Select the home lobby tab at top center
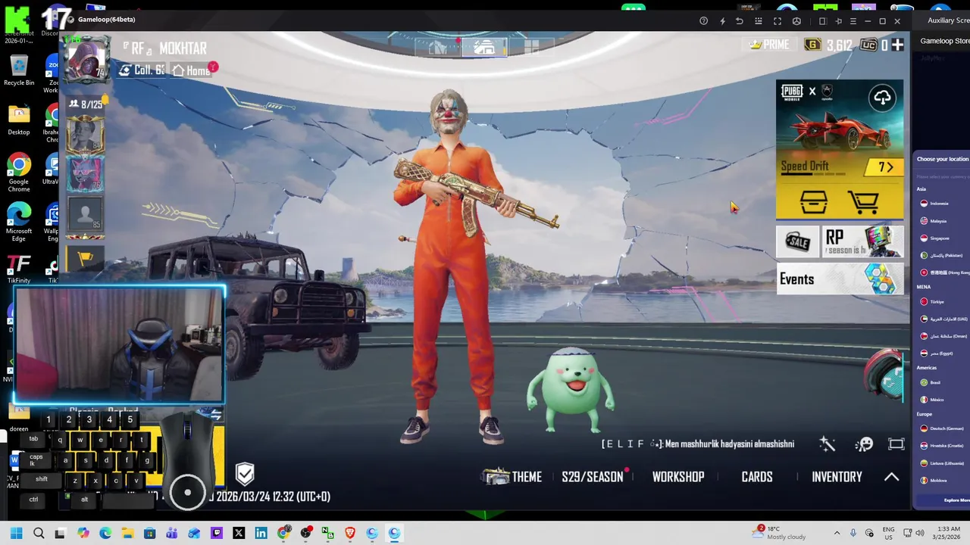Viewport: 970px width, 545px height. pos(484,48)
